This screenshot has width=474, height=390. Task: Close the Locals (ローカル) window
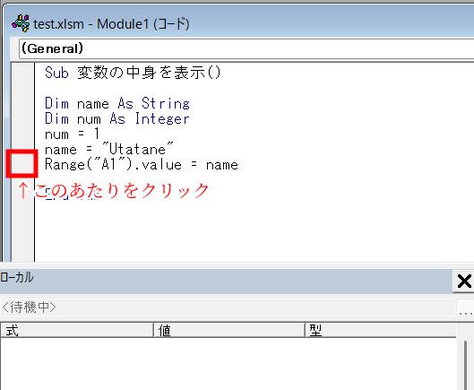point(464,282)
